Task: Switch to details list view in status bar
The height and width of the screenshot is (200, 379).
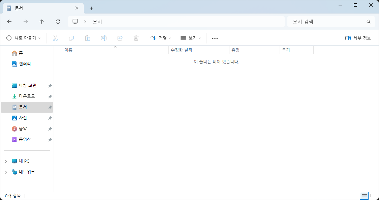Action: pos(364,196)
